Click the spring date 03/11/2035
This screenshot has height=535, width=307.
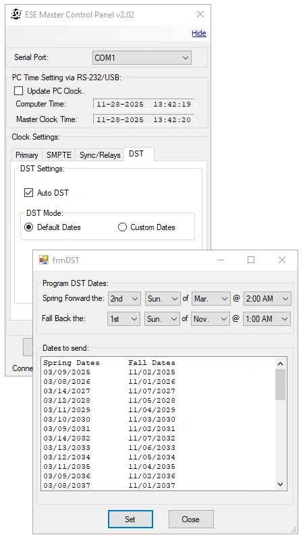pyautogui.click(x=67, y=466)
